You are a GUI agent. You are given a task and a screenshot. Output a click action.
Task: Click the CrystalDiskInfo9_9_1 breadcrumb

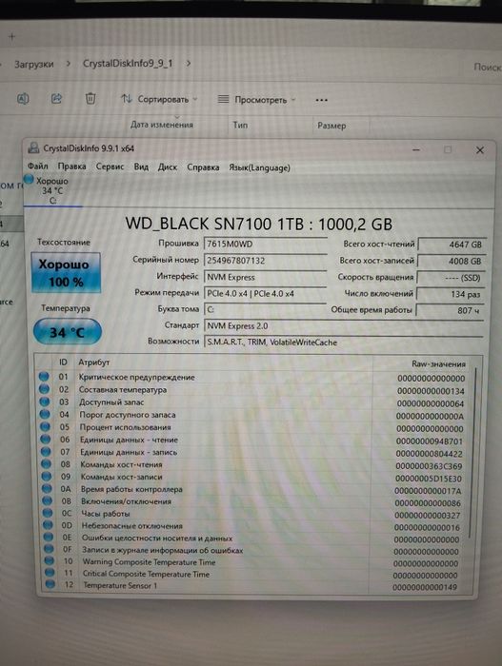tap(128, 64)
